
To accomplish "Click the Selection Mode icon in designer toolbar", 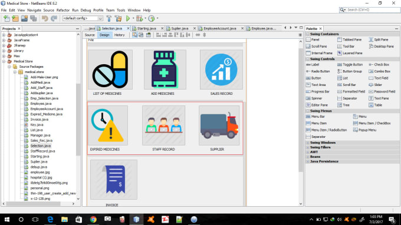I will pos(135,35).
